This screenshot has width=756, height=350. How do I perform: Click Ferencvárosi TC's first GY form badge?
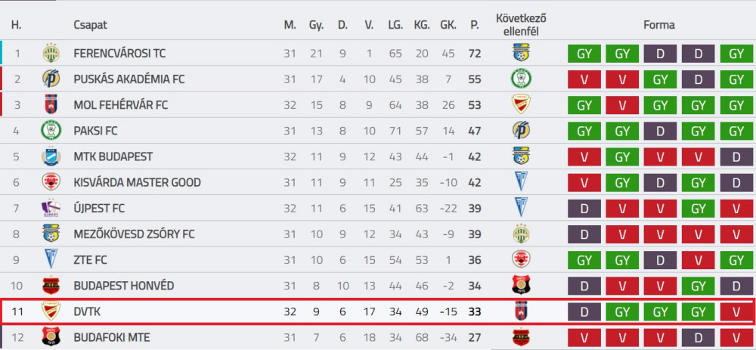[584, 54]
